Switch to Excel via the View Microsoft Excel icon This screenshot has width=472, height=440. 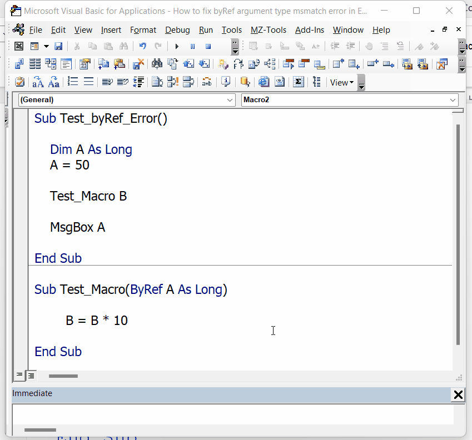point(18,46)
